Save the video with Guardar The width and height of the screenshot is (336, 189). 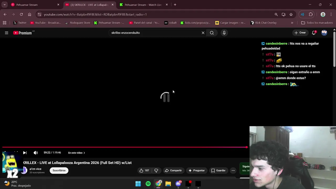[x=218, y=170]
